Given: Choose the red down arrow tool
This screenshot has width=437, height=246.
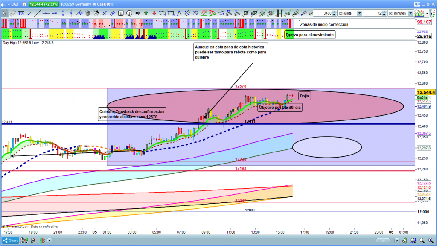Looking at the screenshot, I should click(154, 13).
